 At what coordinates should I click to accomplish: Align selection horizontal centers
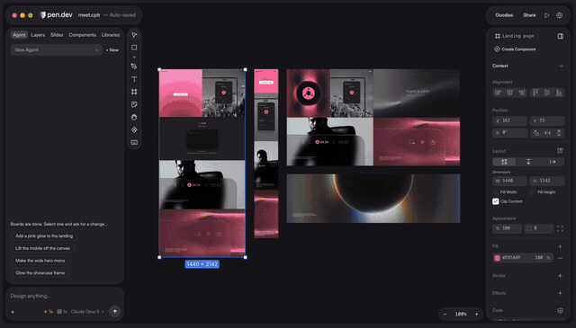509,93
